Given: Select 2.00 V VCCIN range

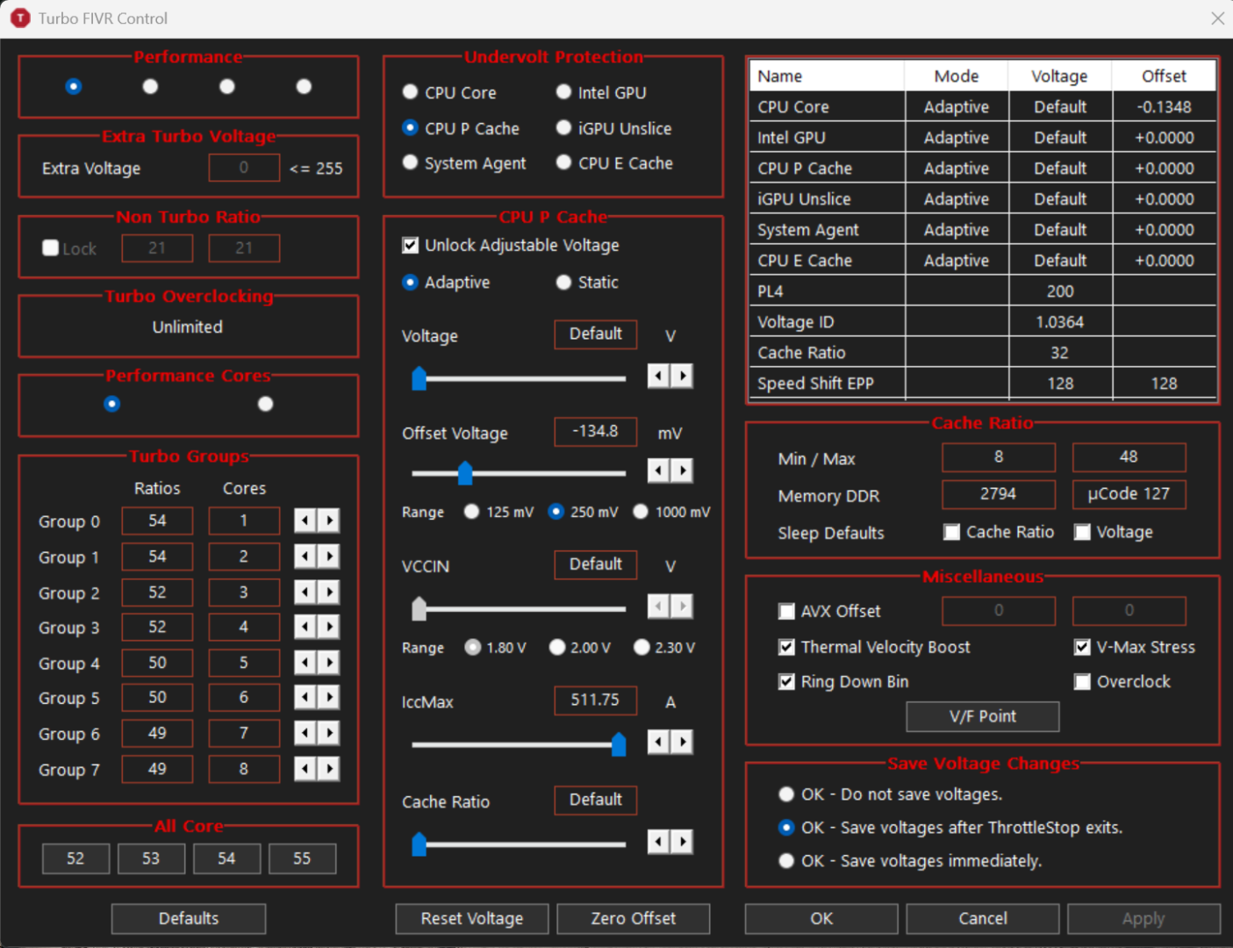Looking at the screenshot, I should pyautogui.click(x=579, y=648).
